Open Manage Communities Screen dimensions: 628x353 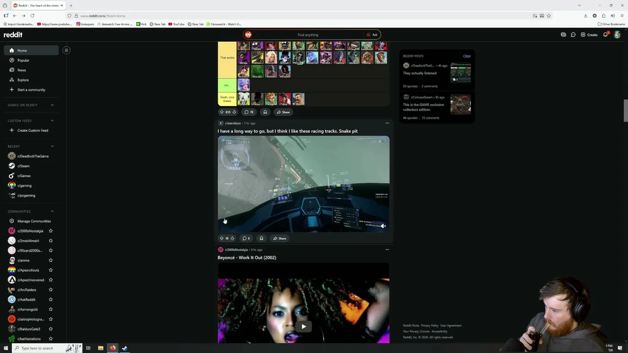coord(31,221)
